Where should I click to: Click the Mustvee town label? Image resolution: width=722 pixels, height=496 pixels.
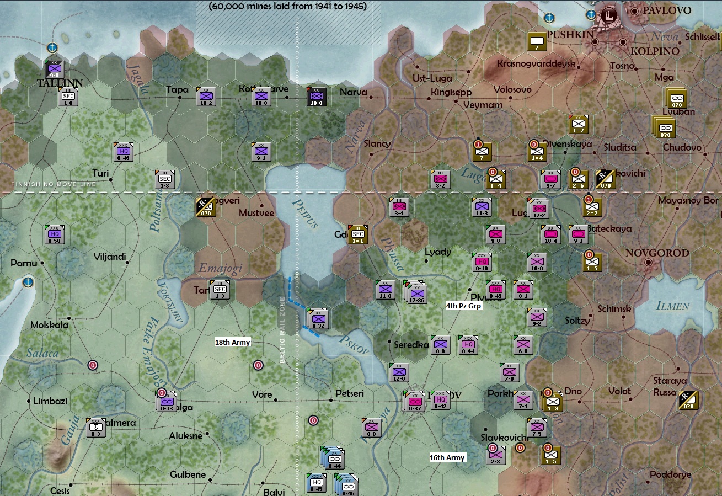click(x=256, y=213)
